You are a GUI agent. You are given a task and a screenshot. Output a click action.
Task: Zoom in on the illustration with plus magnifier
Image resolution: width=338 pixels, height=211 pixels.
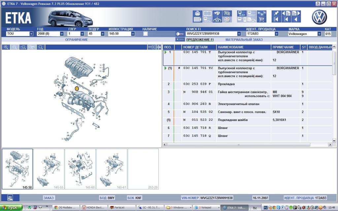pyautogui.click(x=6, y=47)
